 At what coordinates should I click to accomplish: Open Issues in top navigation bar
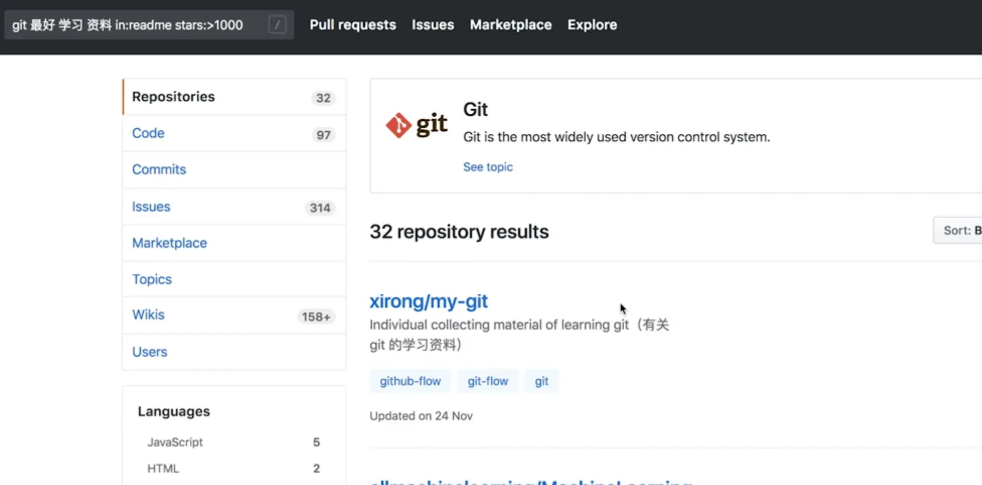coord(433,25)
